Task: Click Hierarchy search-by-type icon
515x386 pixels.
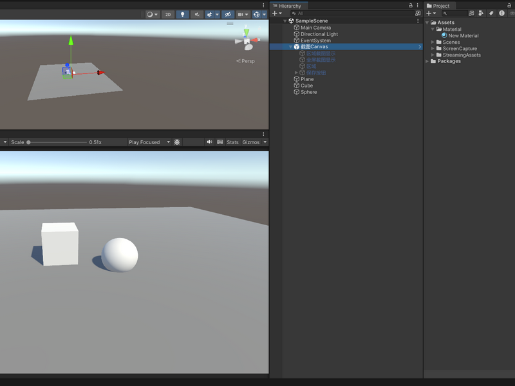Action: (418, 14)
